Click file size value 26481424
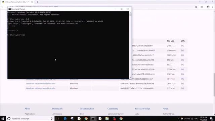215x121 pixels. [x=171, y=84]
